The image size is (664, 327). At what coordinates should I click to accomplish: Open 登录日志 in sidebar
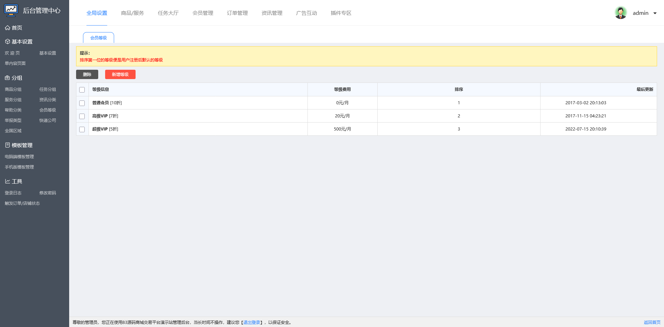13,193
